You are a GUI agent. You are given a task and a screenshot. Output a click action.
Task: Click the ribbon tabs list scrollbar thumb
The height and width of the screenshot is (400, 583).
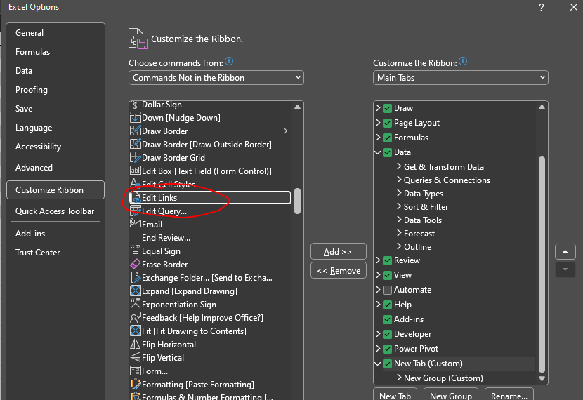(542, 265)
